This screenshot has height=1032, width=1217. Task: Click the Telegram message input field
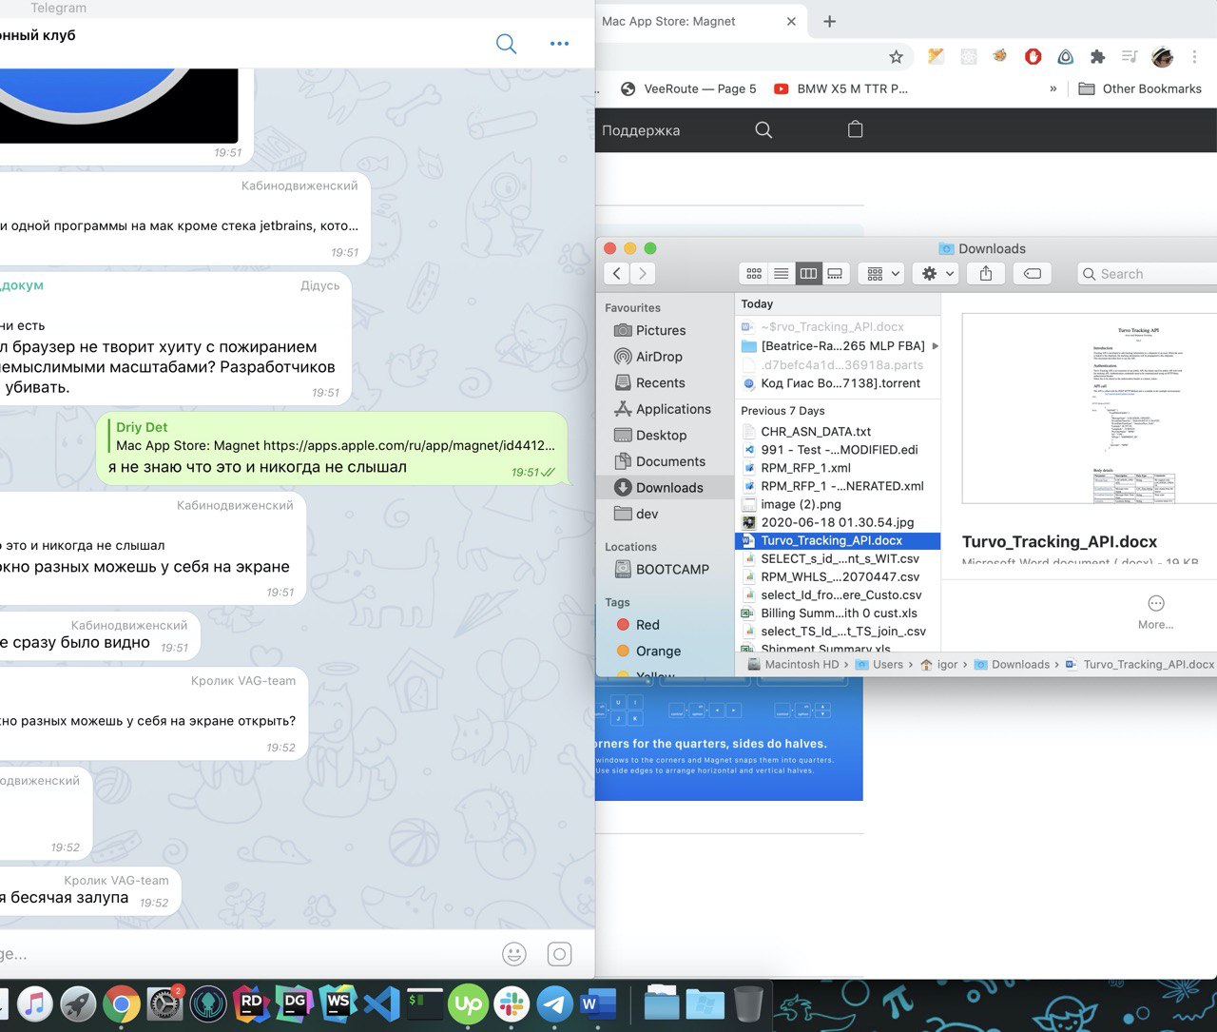pyautogui.click(x=247, y=954)
